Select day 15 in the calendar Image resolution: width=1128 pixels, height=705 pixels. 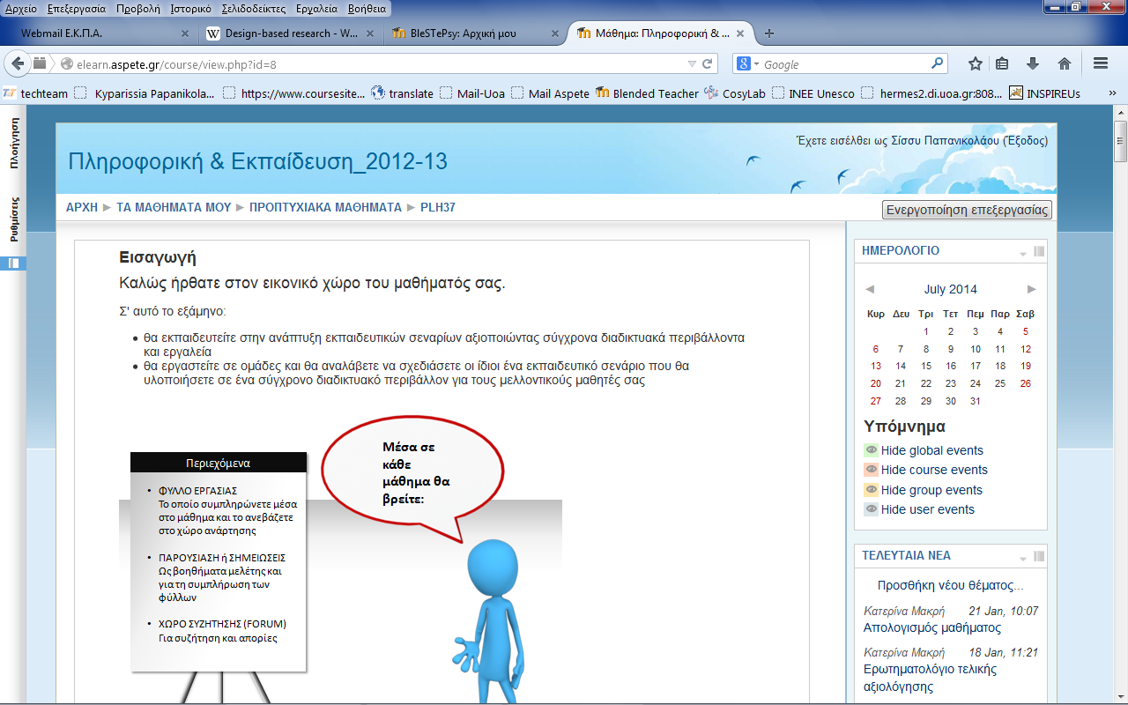925,366
